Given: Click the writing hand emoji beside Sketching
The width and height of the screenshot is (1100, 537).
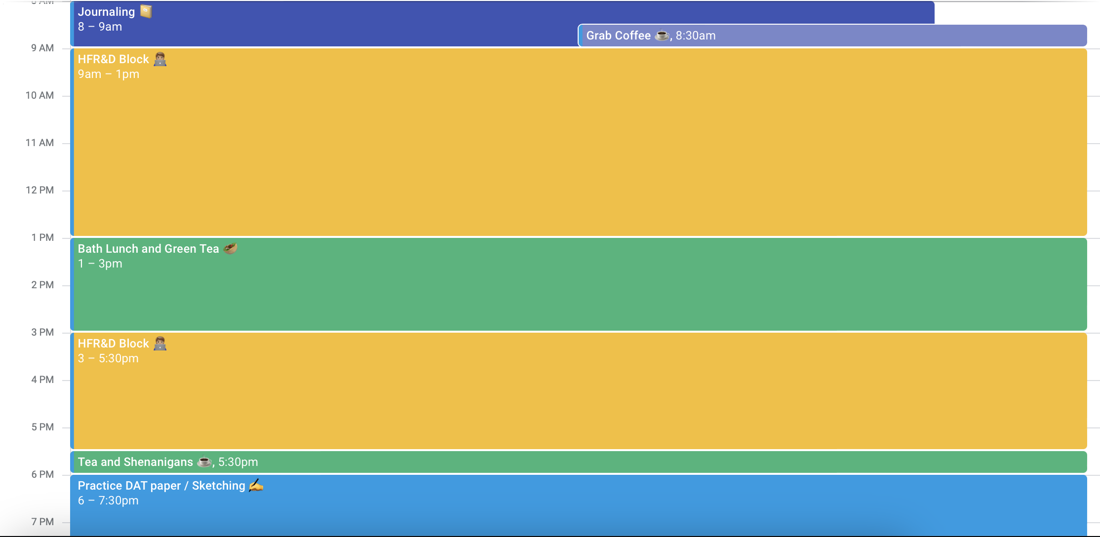Looking at the screenshot, I should (x=256, y=486).
